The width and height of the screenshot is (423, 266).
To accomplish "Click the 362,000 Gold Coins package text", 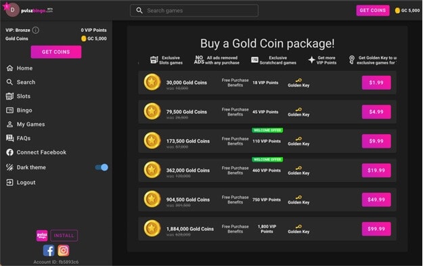I will [x=187, y=171].
